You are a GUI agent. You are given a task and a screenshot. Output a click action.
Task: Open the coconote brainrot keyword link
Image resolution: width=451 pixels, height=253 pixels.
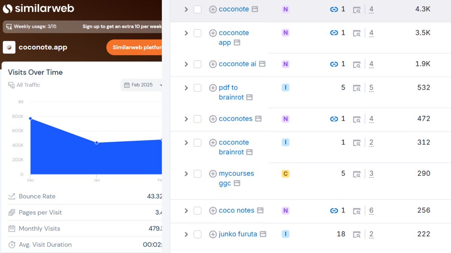pos(234,147)
